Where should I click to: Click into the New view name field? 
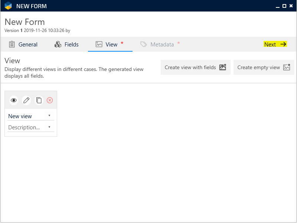click(27, 116)
